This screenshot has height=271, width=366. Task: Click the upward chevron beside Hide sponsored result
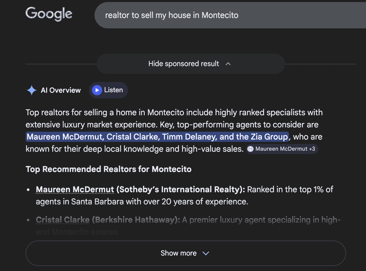pyautogui.click(x=228, y=64)
